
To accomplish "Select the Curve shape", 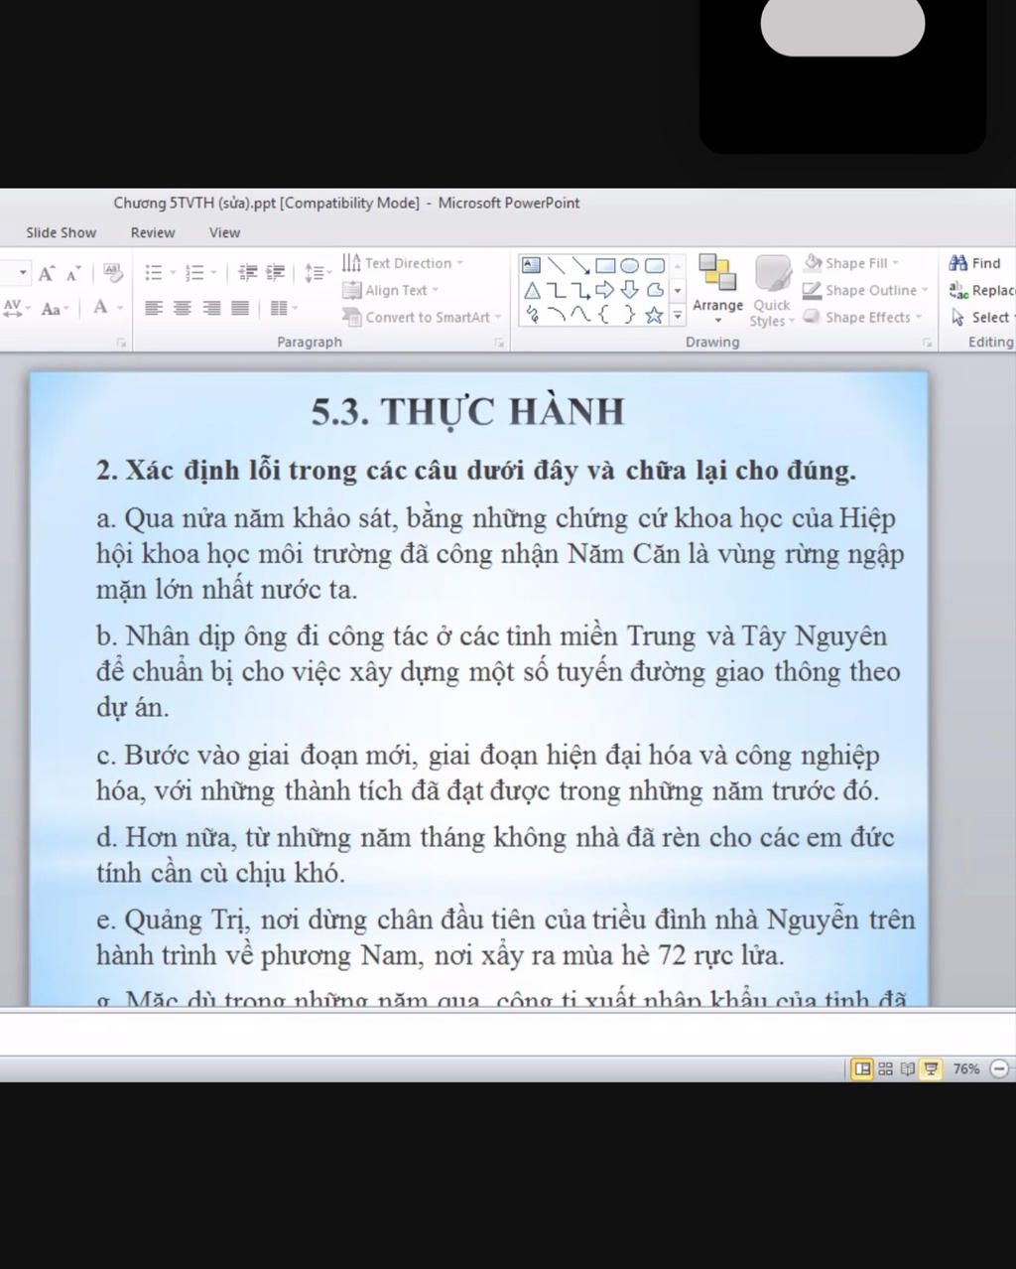I will pyautogui.click(x=580, y=315).
